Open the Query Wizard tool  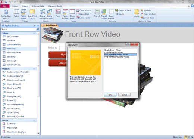coord(42,15)
